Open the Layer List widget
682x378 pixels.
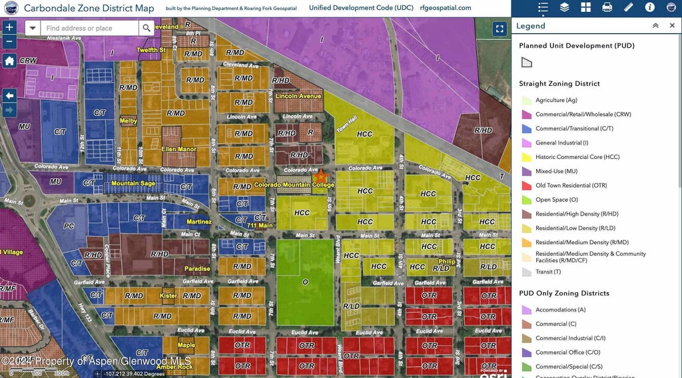(x=564, y=7)
